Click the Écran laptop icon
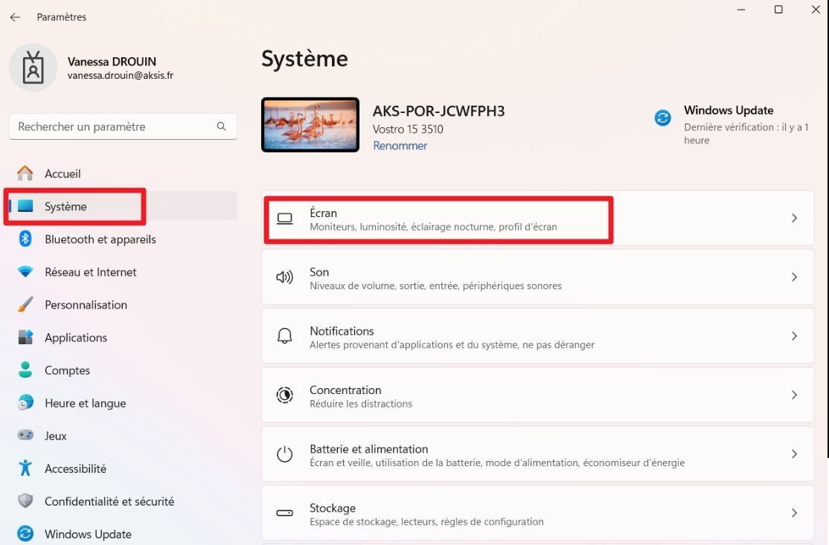The image size is (829, 545). click(284, 219)
